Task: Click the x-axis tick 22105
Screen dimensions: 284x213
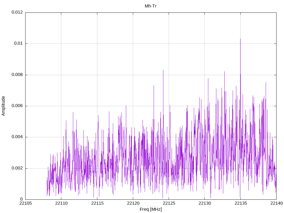Action: (26, 203)
